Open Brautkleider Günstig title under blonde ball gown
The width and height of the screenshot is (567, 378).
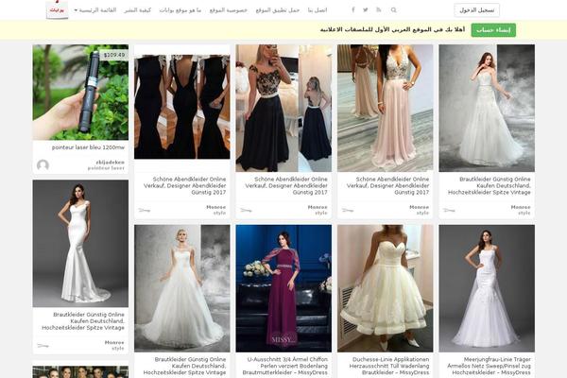click(185, 366)
